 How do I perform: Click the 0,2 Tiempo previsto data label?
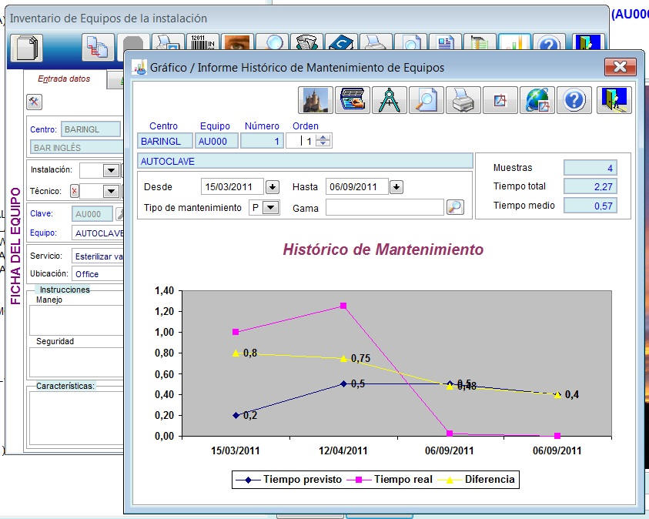pyautogui.click(x=250, y=415)
